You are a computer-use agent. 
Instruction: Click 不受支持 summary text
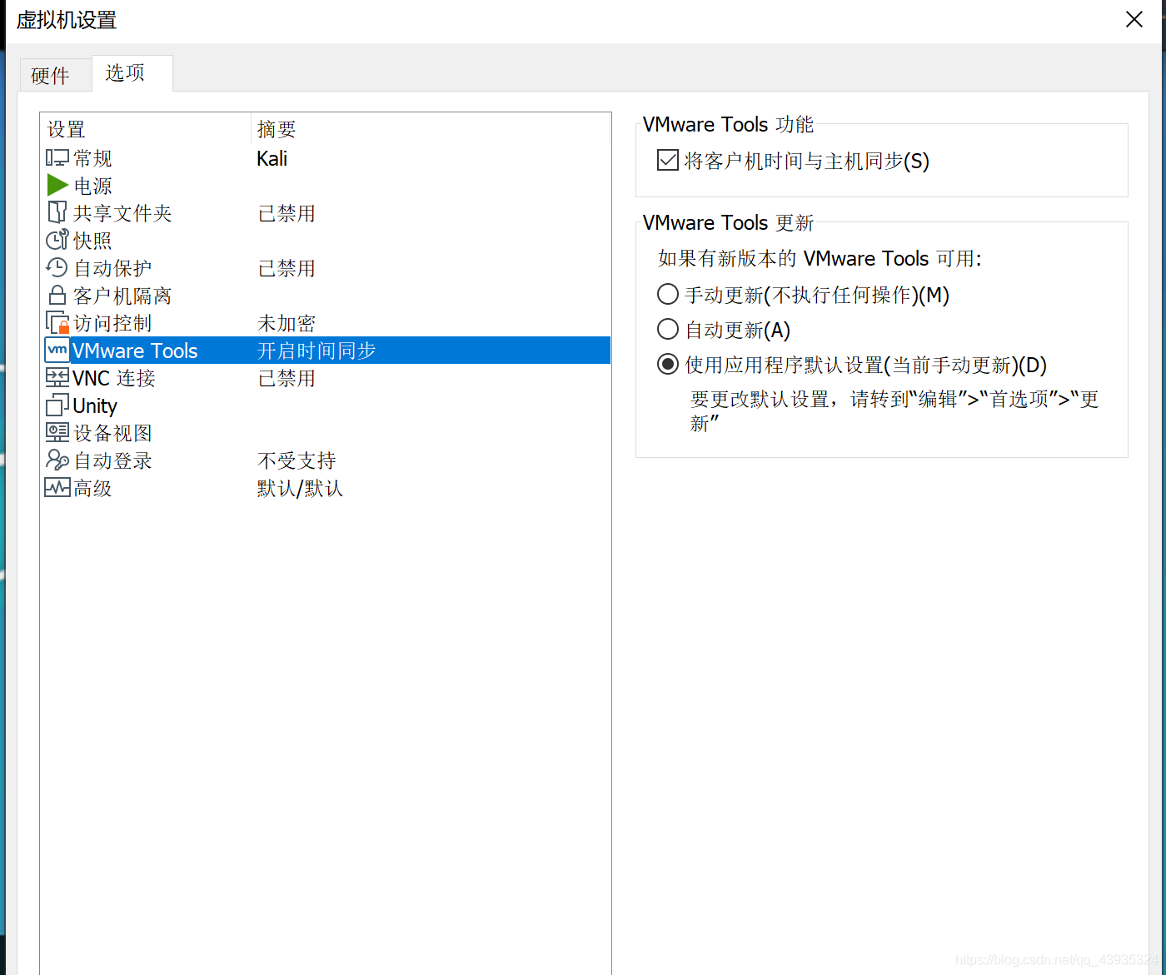[296, 460]
